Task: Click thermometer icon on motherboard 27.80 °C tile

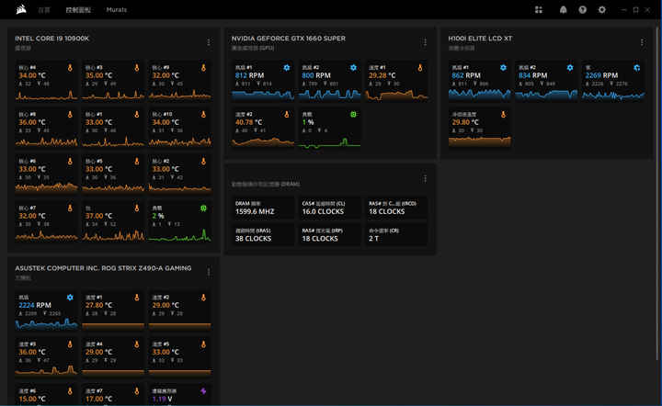Action: tap(137, 298)
